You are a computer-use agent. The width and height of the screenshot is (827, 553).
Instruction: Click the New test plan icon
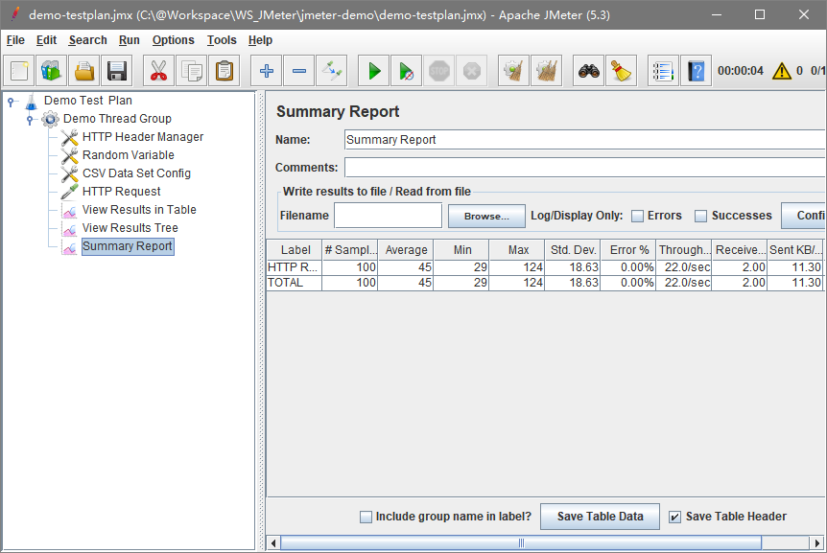coord(19,71)
